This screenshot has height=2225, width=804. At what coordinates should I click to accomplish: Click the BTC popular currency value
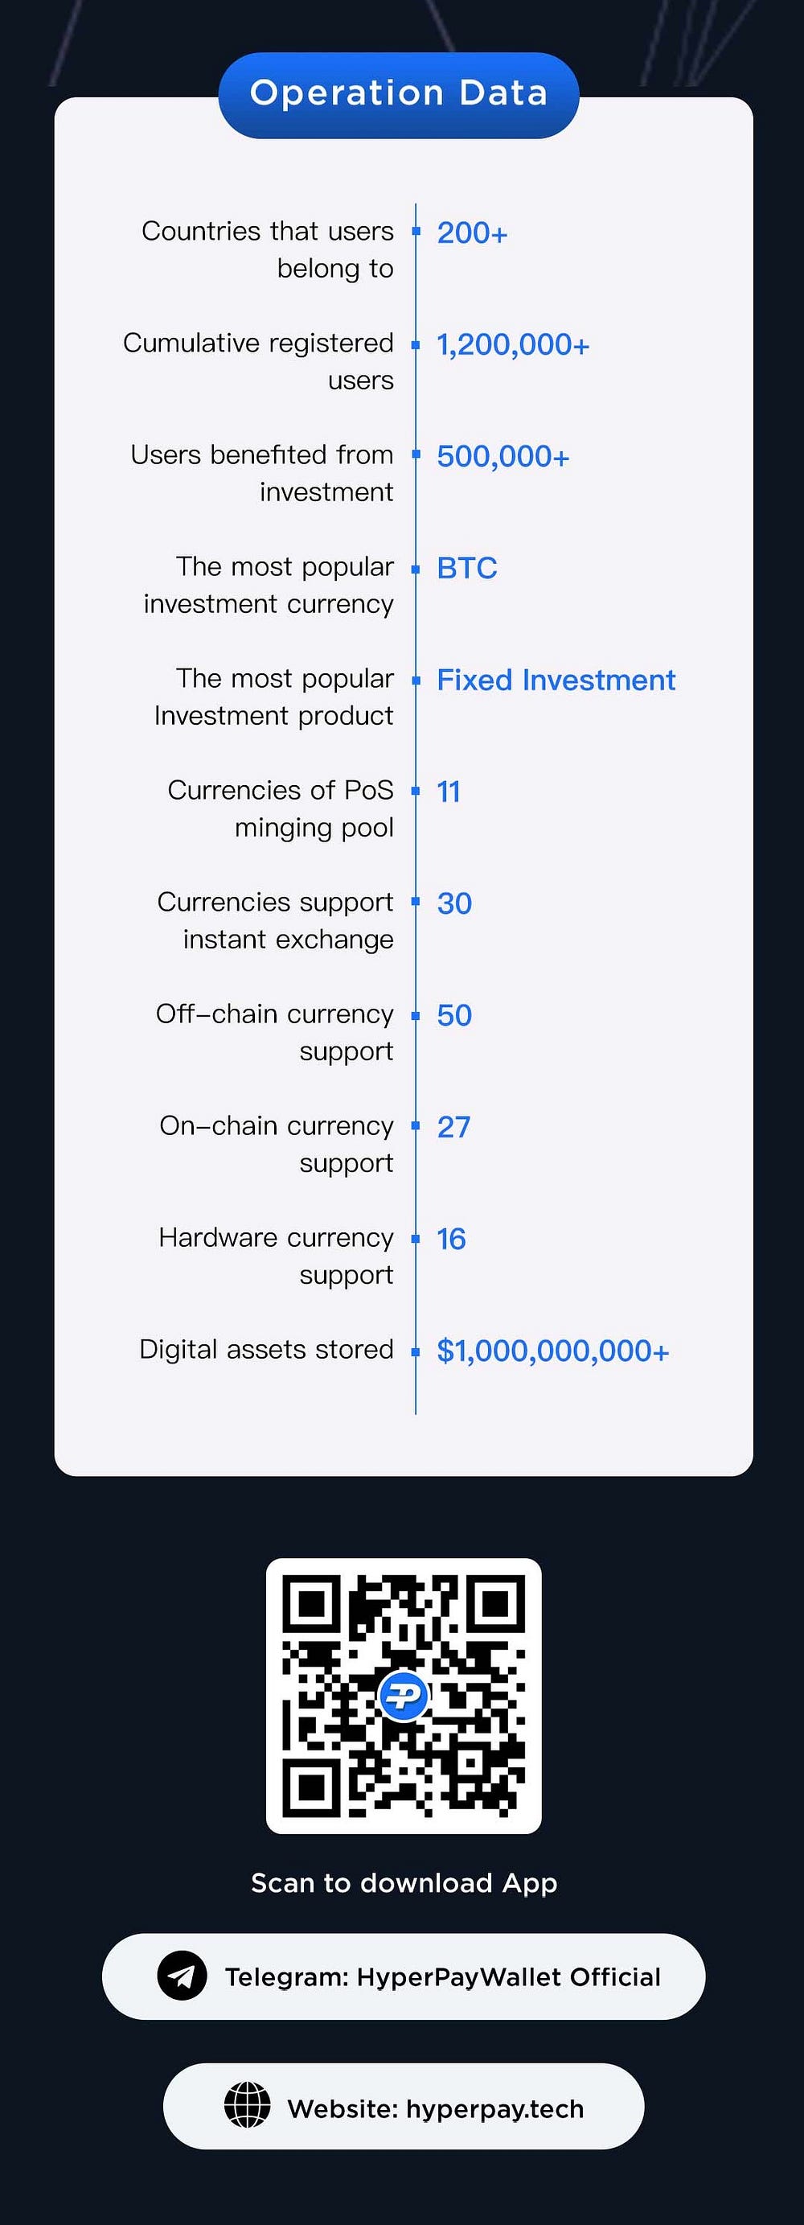(x=467, y=567)
